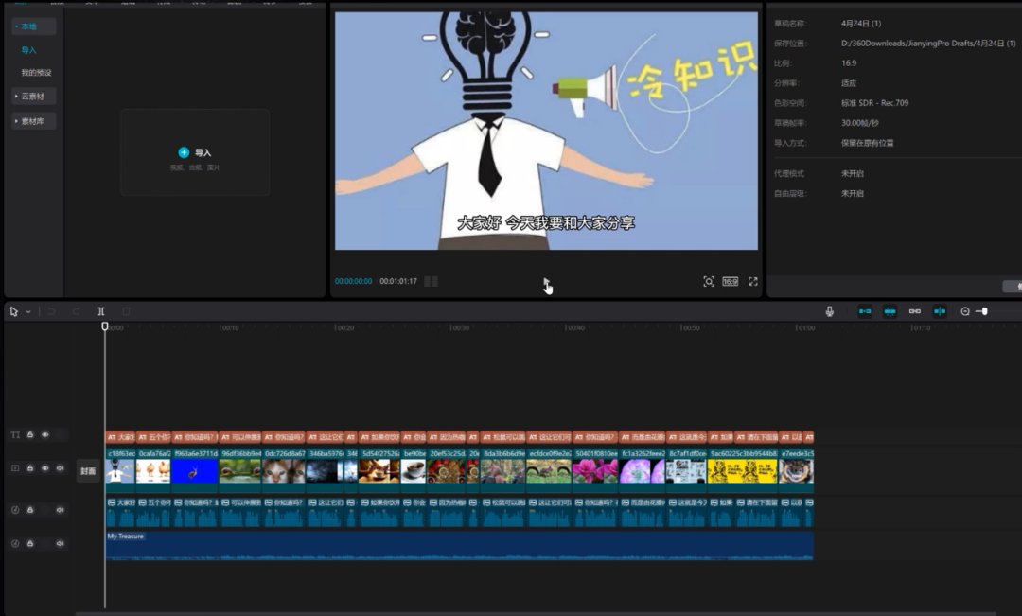Hide the subtitle text track with eye icon
This screenshot has height=616, width=1022.
44,435
